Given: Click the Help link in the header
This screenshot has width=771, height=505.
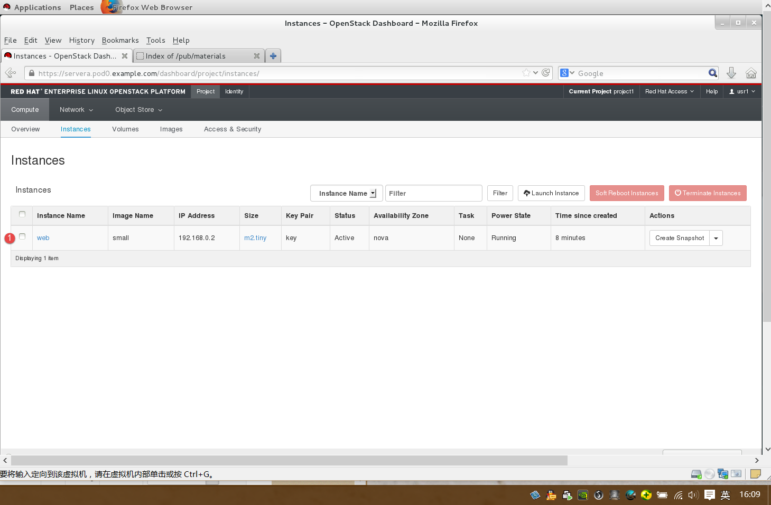Looking at the screenshot, I should [x=712, y=91].
